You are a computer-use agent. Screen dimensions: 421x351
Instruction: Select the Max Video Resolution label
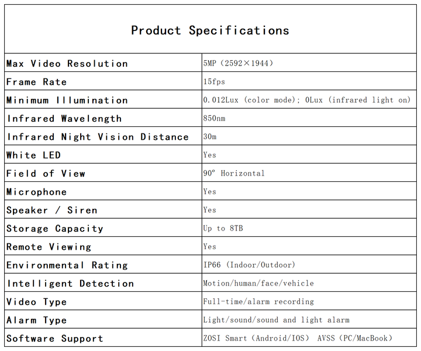tap(67, 64)
